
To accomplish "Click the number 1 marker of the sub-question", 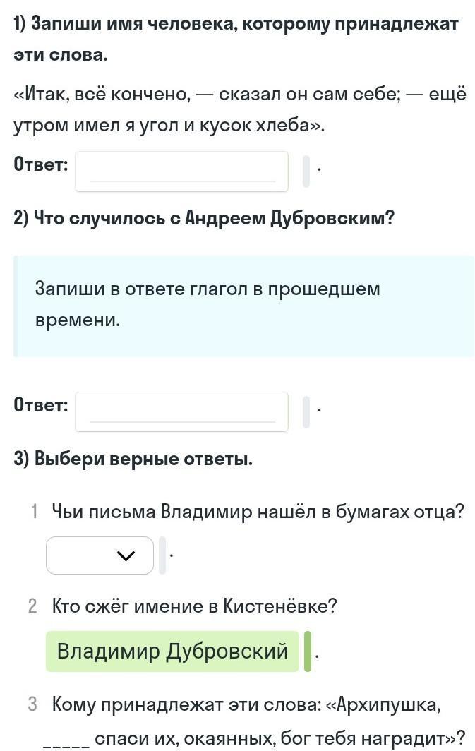I will pyautogui.click(x=33, y=511).
